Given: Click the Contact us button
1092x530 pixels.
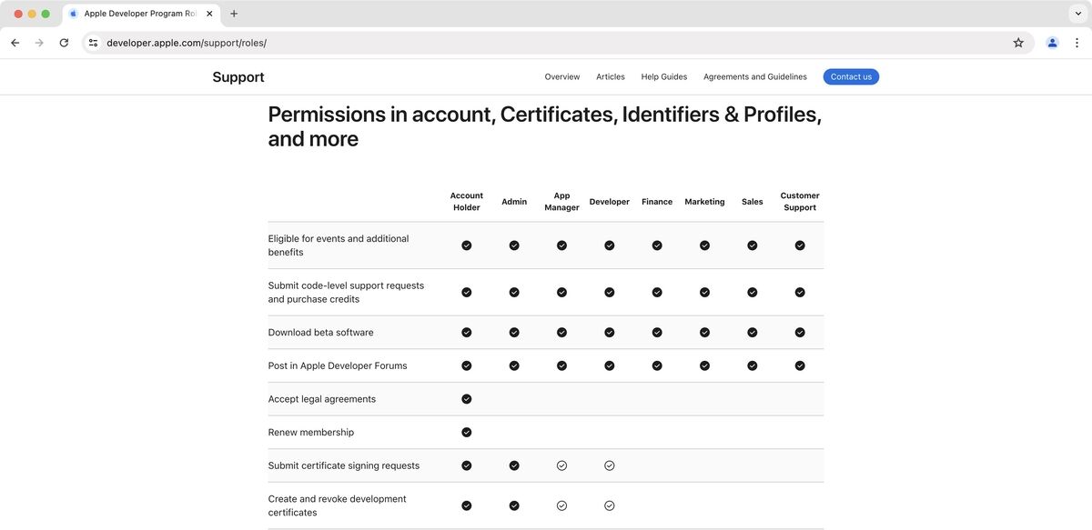Looking at the screenshot, I should tap(851, 77).
